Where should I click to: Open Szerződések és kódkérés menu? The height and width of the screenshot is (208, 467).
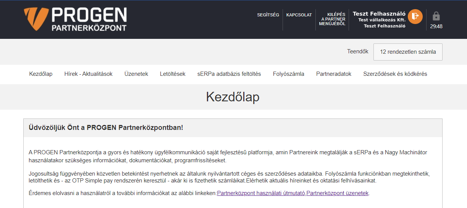395,74
